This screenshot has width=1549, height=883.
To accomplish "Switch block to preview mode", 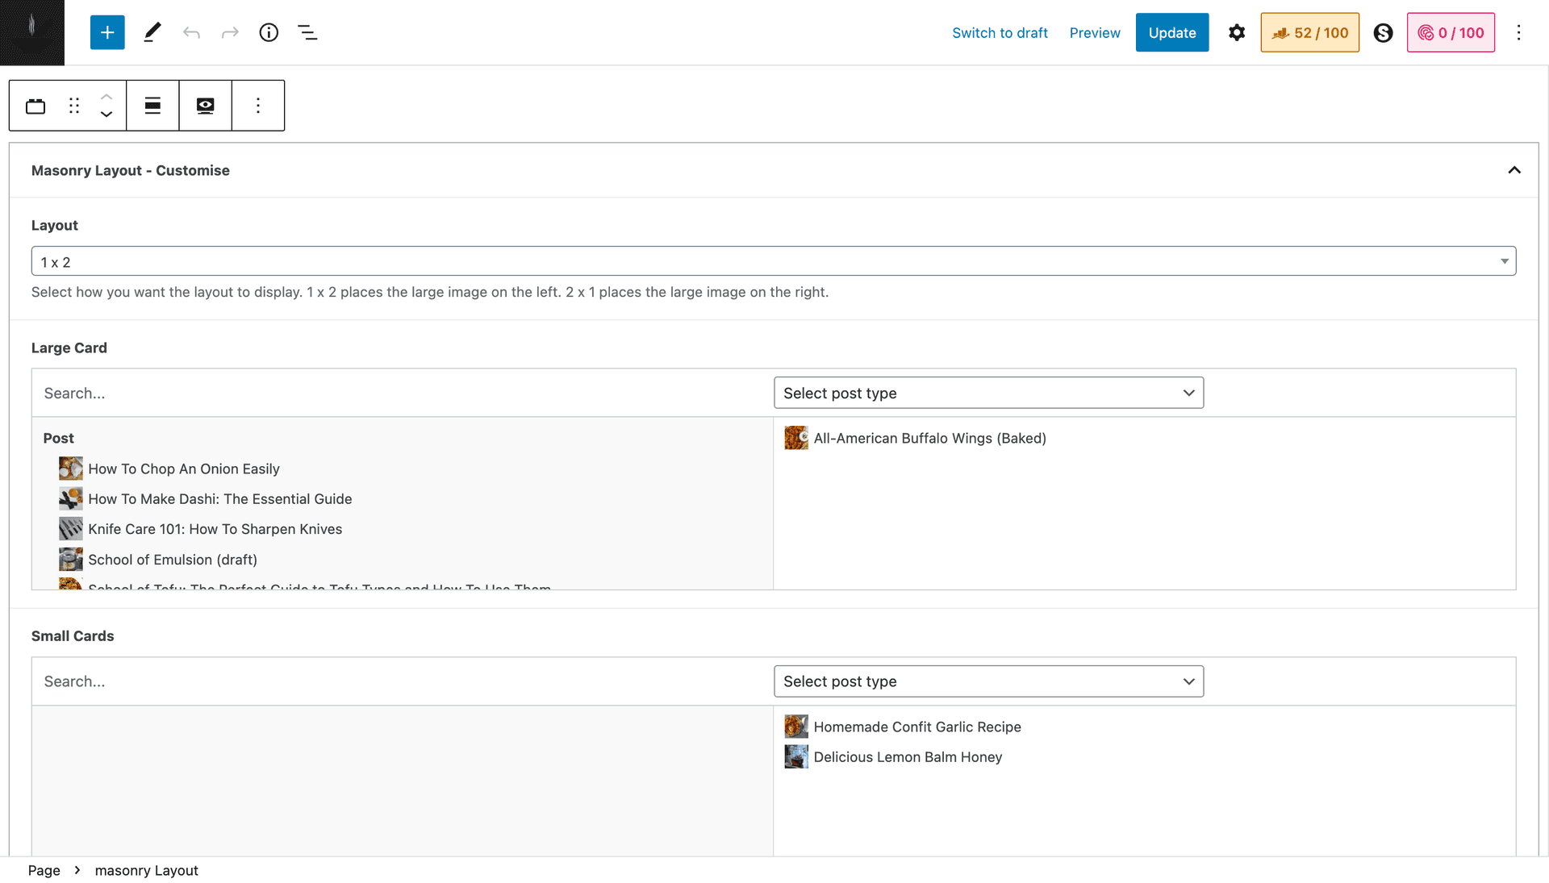I will [x=206, y=106].
